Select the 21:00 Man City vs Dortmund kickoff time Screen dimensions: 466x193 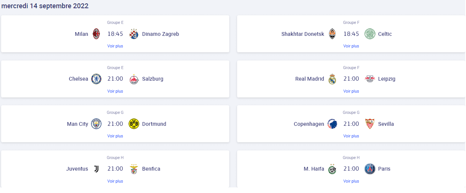click(115, 124)
